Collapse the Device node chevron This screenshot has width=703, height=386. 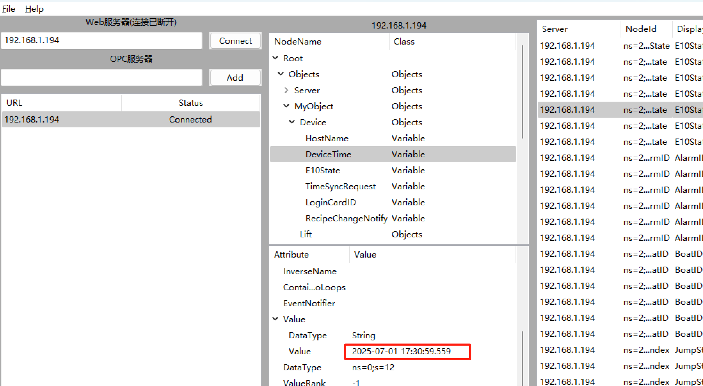click(x=292, y=122)
